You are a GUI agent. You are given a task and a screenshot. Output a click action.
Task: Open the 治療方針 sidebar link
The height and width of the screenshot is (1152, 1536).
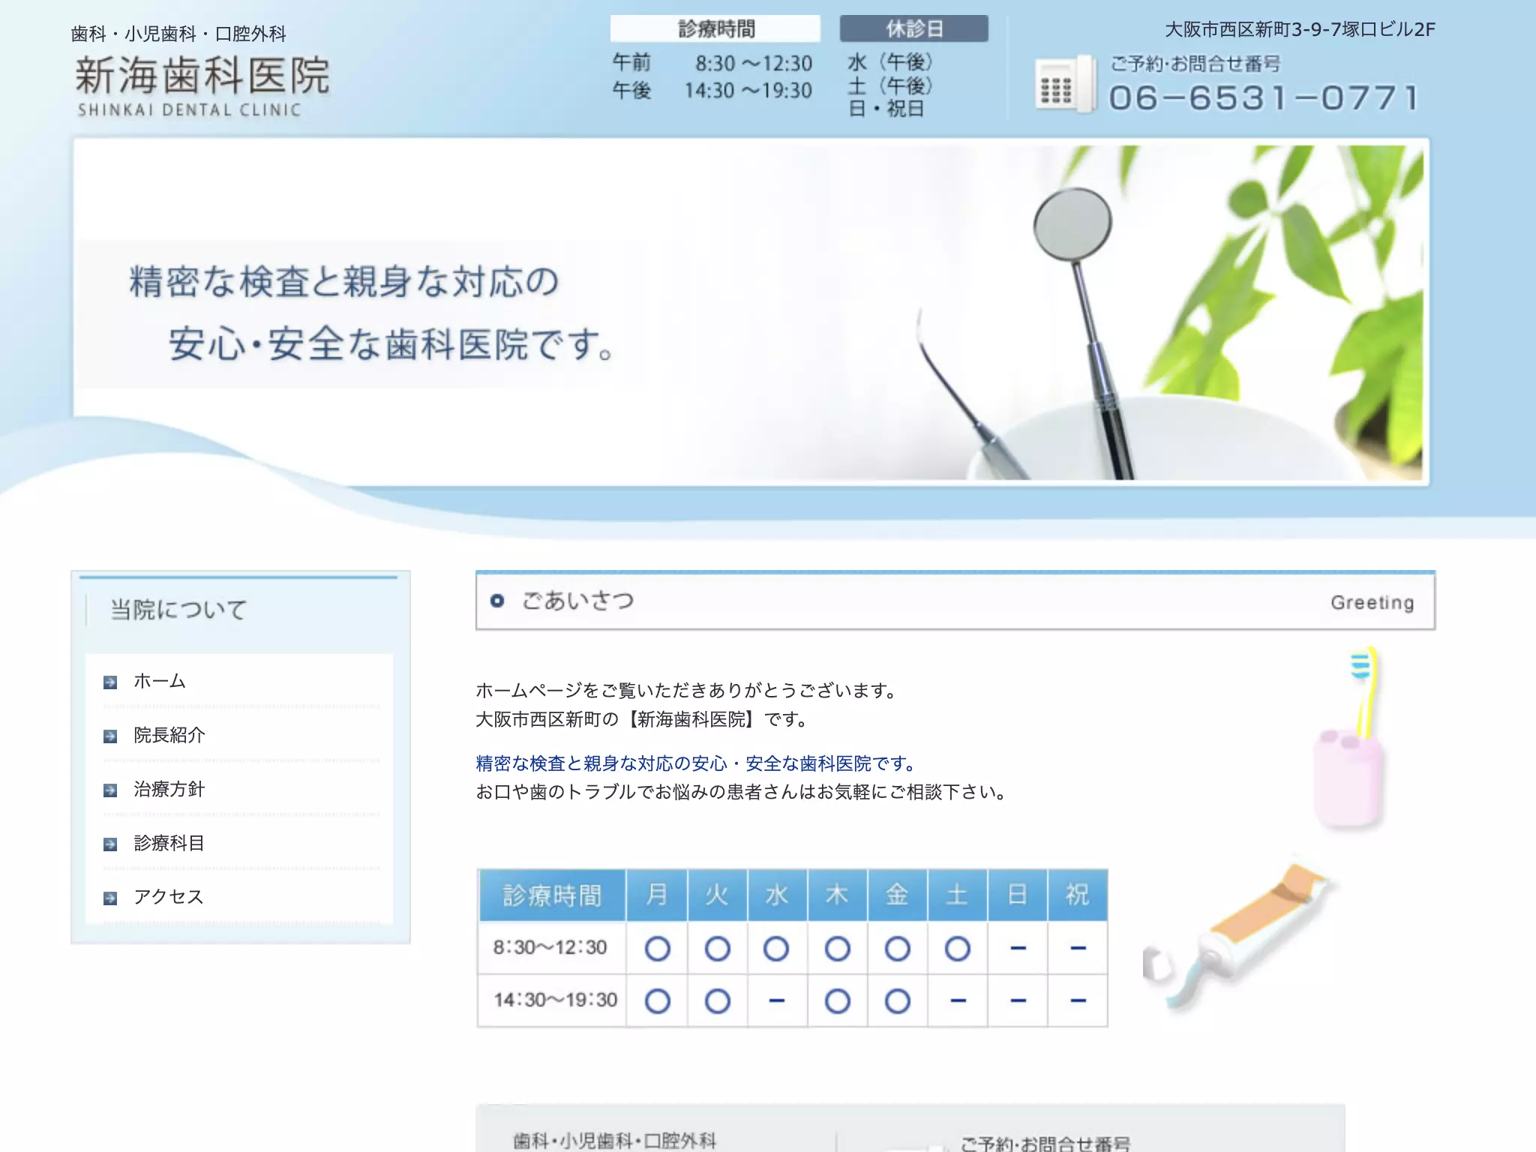169,789
